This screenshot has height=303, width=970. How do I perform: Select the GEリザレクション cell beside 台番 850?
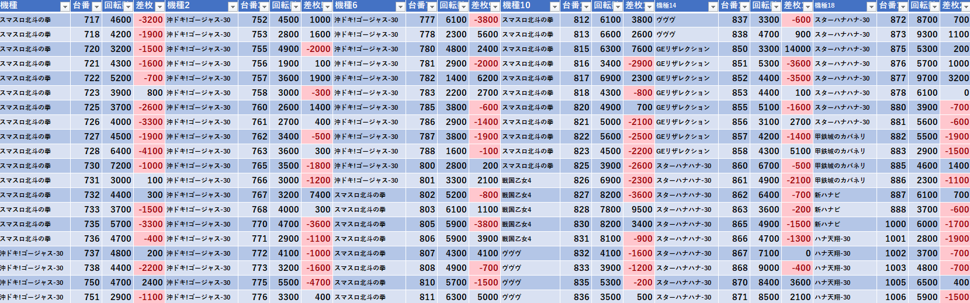coord(687,49)
